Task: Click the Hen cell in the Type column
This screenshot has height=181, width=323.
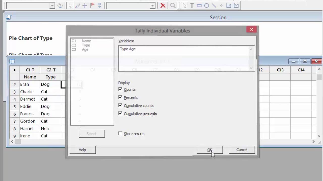Action: point(51,128)
